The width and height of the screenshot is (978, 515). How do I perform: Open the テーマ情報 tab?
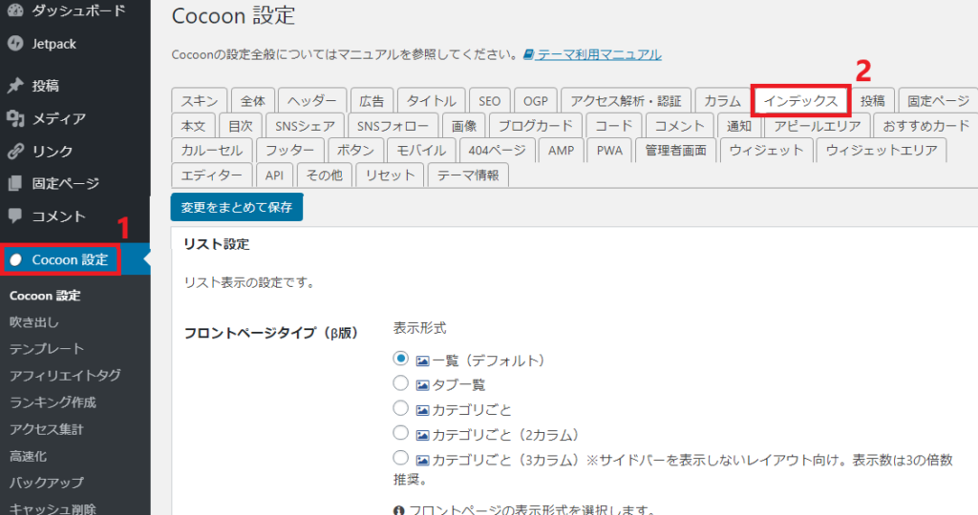point(468,175)
